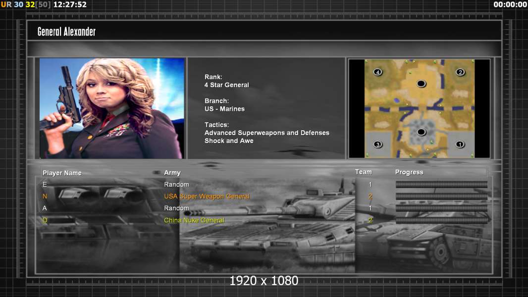The width and height of the screenshot is (528, 297).
Task: Click team number 2 in player N's row
Action: click(370, 196)
